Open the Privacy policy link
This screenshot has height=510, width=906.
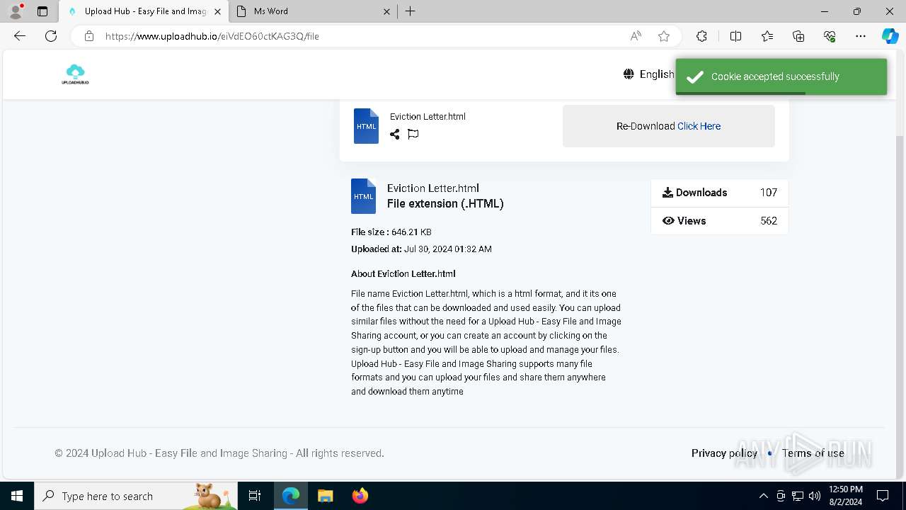point(724,453)
